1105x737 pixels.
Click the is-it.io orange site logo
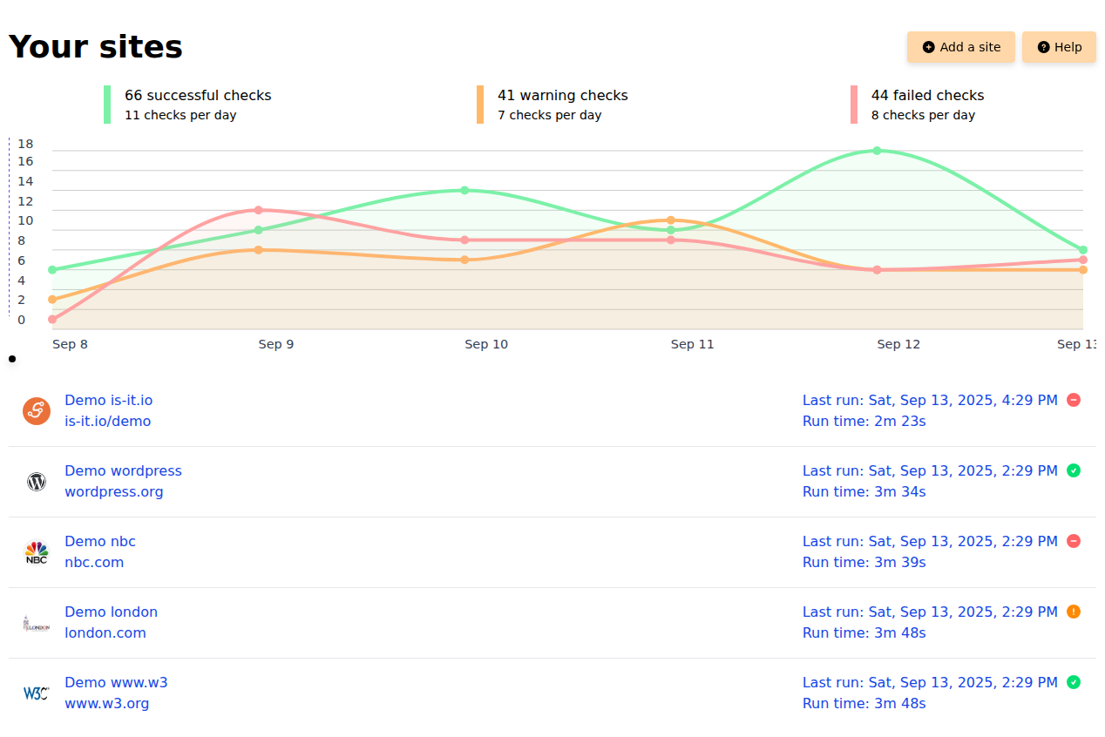(x=37, y=411)
